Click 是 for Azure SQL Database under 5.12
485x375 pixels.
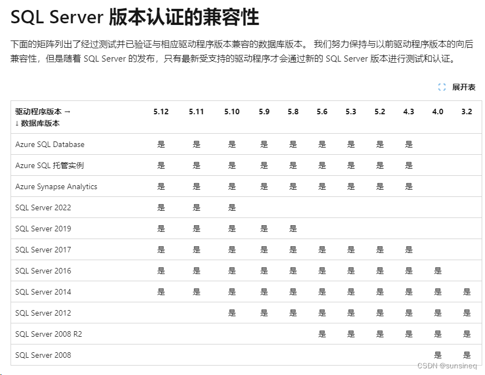[161, 144]
